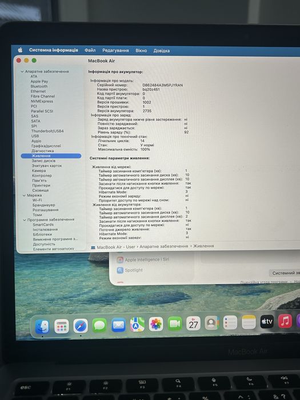Open Calendar from the Dock
Viewport: 300px width, 400px height.
pyautogui.click(x=193, y=323)
